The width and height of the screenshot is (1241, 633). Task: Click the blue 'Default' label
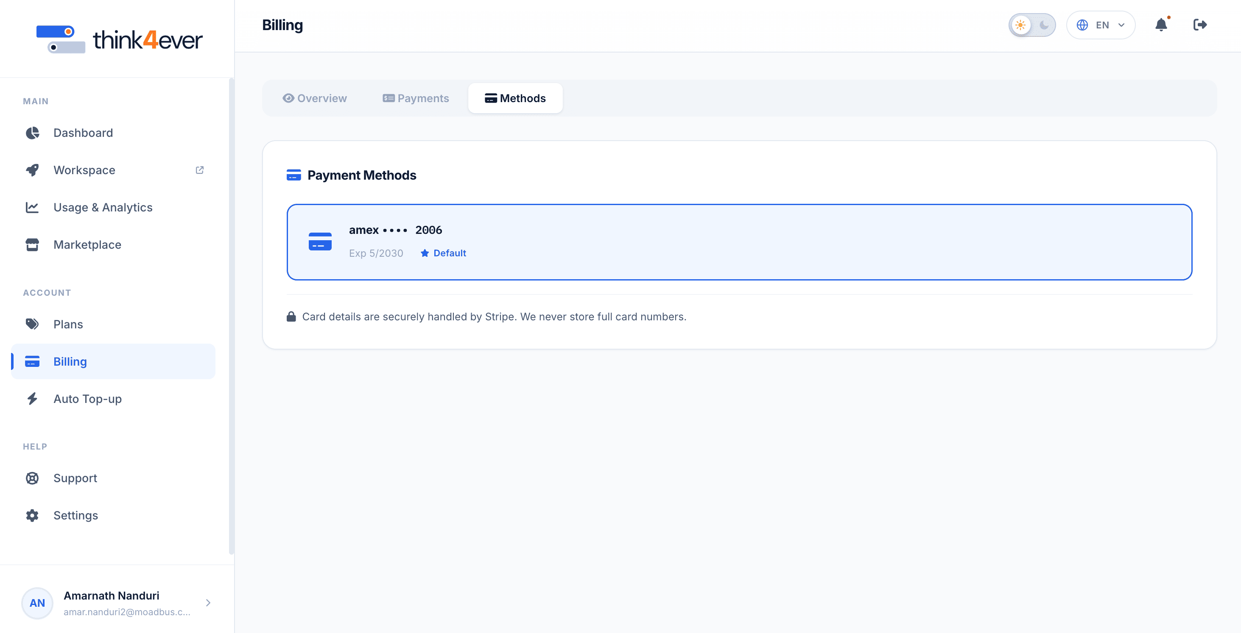point(450,253)
